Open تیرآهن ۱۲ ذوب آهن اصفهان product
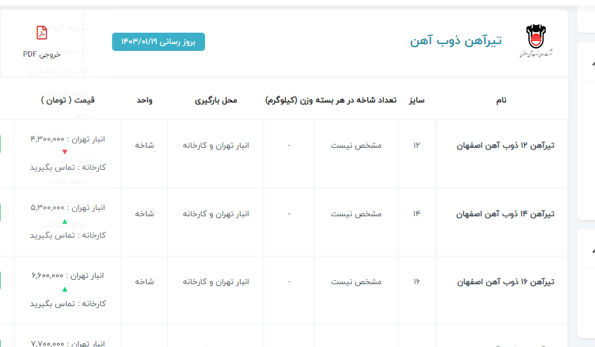This screenshot has height=347, width=595. click(x=506, y=145)
